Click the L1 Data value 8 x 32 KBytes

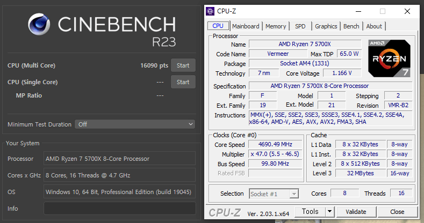(x=360, y=144)
